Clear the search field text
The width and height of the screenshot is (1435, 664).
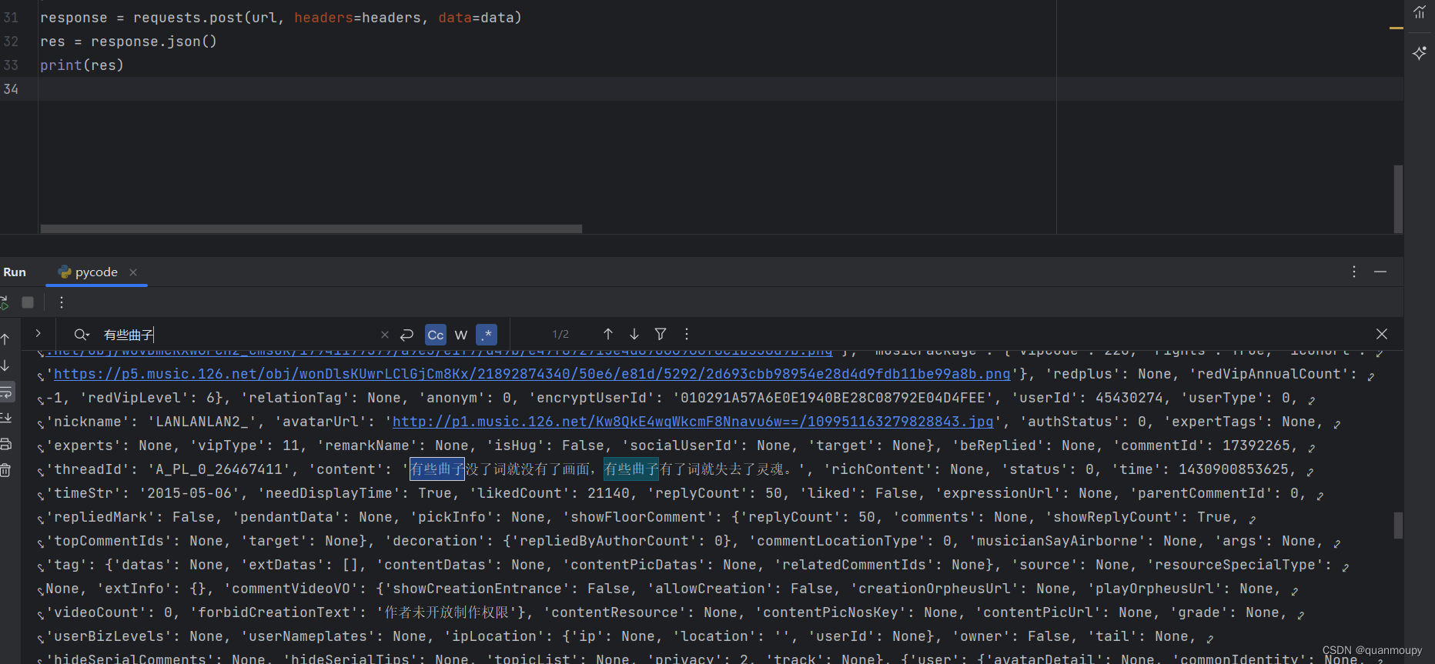[385, 335]
